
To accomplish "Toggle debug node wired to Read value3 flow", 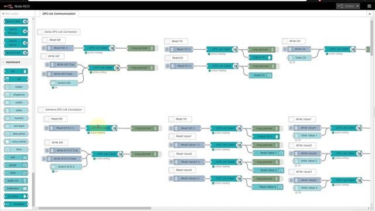I will [281, 179].
